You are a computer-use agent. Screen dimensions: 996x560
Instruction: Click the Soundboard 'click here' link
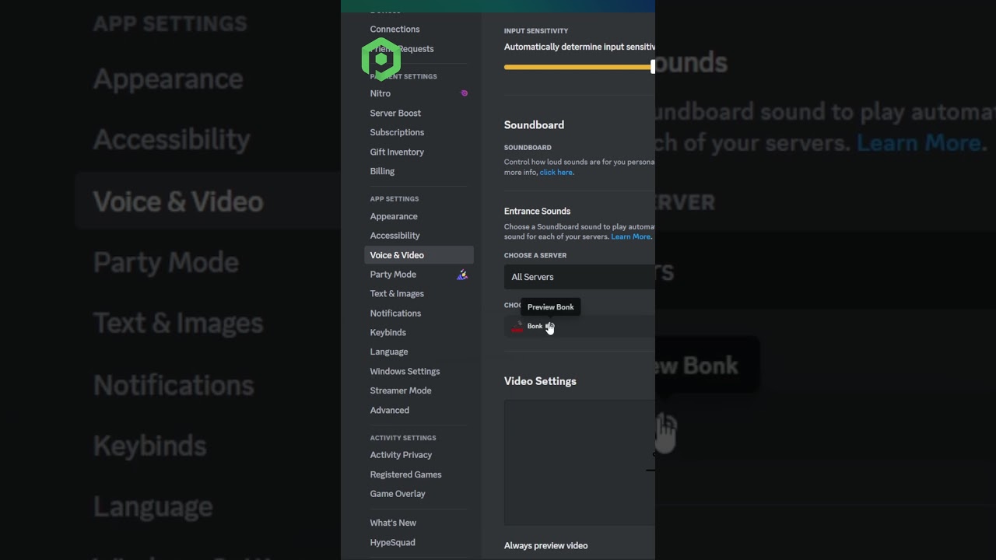coord(556,173)
